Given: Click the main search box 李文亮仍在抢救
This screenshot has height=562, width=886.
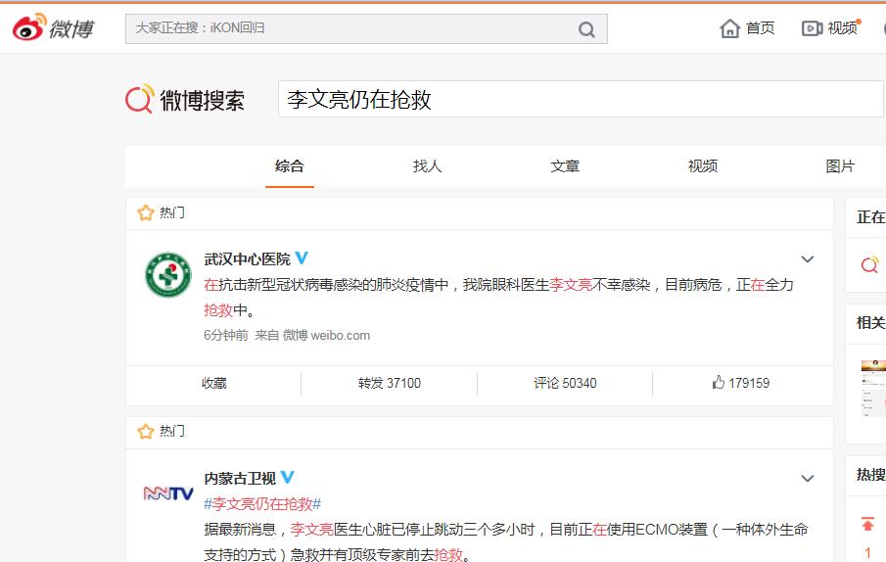Looking at the screenshot, I should click(581, 100).
